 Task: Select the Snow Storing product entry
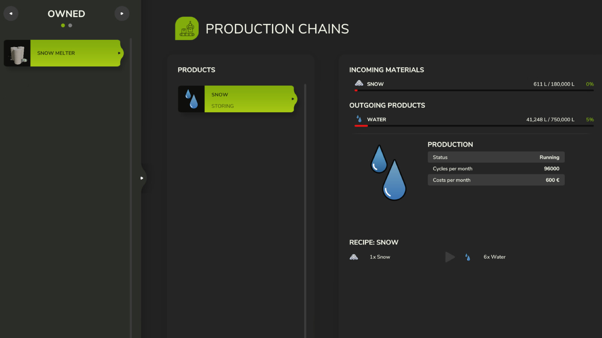tap(249, 99)
